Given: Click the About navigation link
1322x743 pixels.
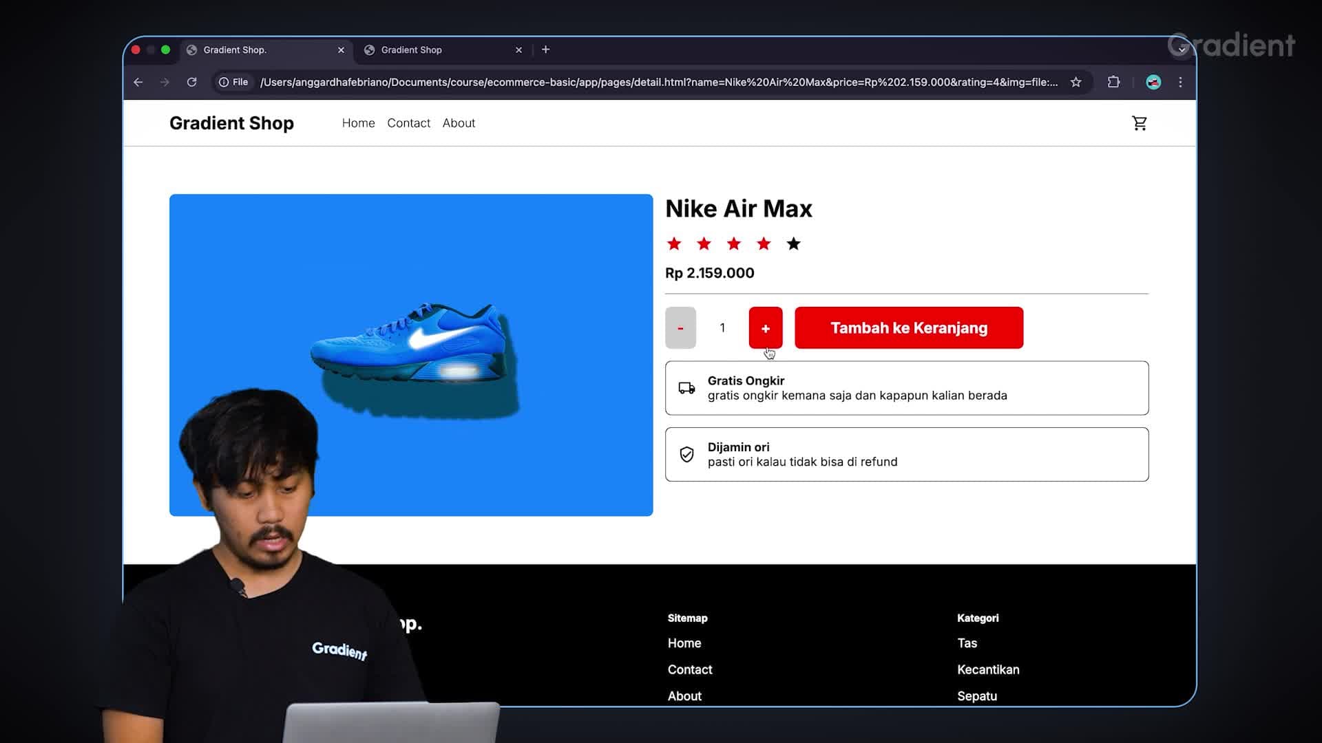Looking at the screenshot, I should tap(459, 122).
